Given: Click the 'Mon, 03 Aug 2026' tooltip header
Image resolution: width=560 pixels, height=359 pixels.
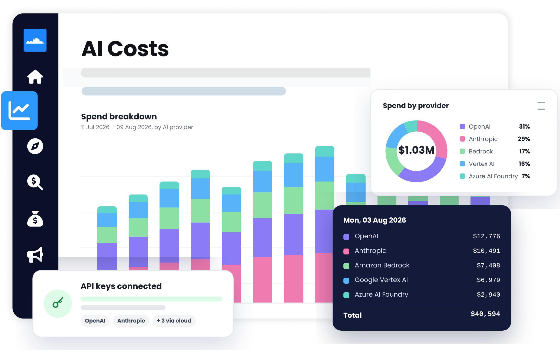Looking at the screenshot, I should (375, 220).
